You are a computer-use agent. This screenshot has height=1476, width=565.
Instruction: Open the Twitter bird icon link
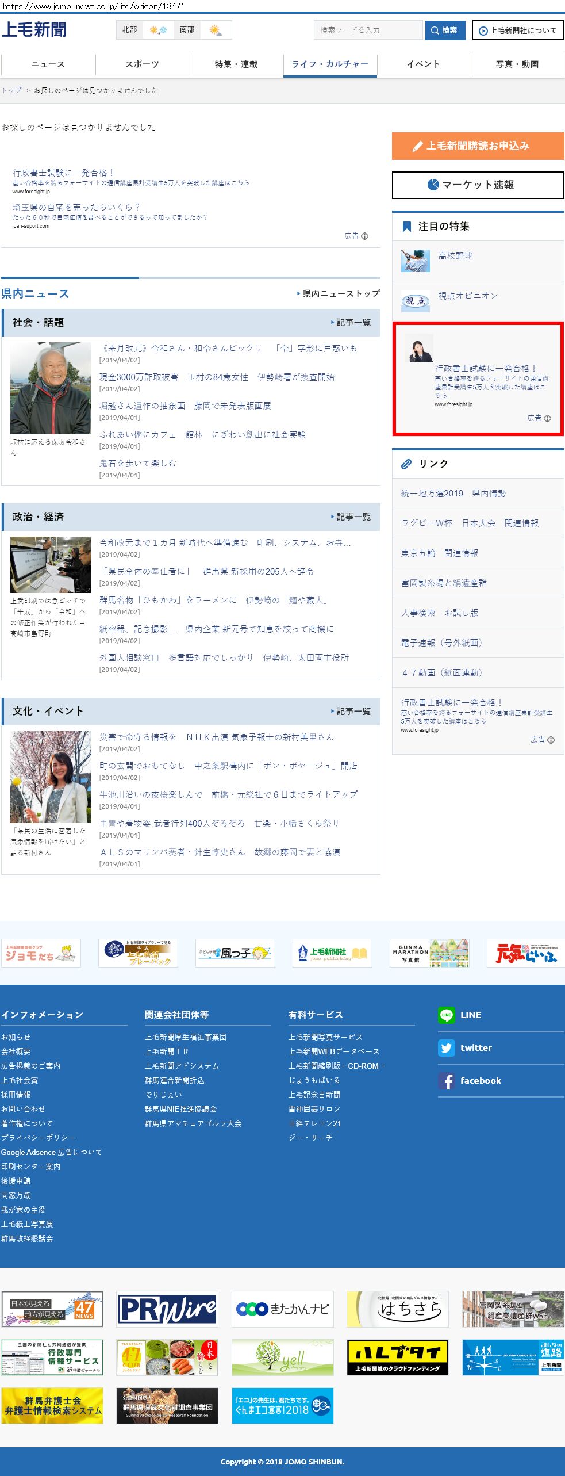click(446, 1047)
